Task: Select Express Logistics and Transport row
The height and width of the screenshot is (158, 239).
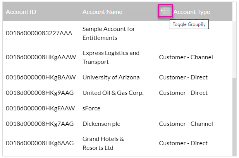Action: pyautogui.click(x=111, y=57)
